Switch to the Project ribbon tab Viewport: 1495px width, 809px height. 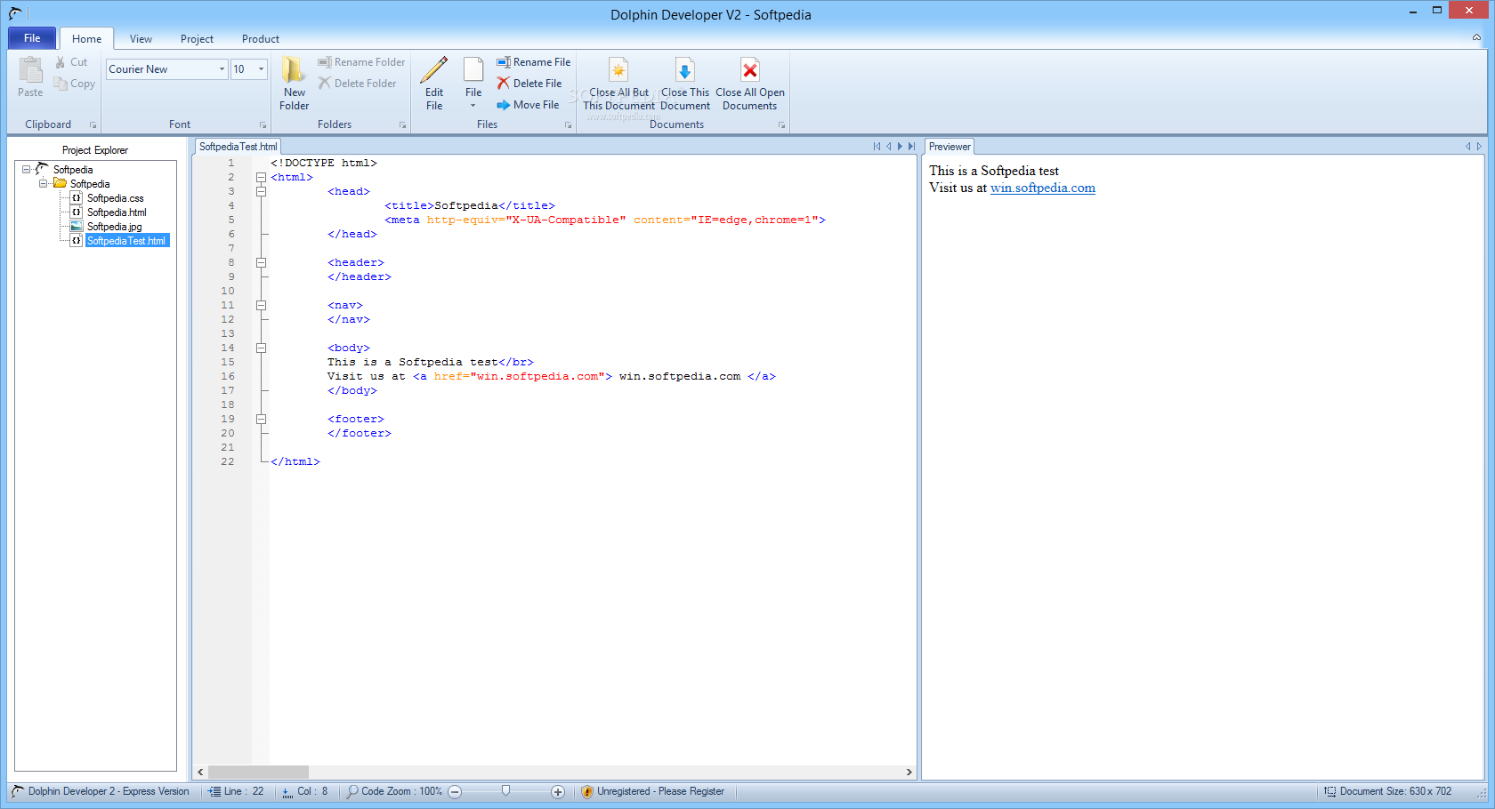click(x=197, y=39)
